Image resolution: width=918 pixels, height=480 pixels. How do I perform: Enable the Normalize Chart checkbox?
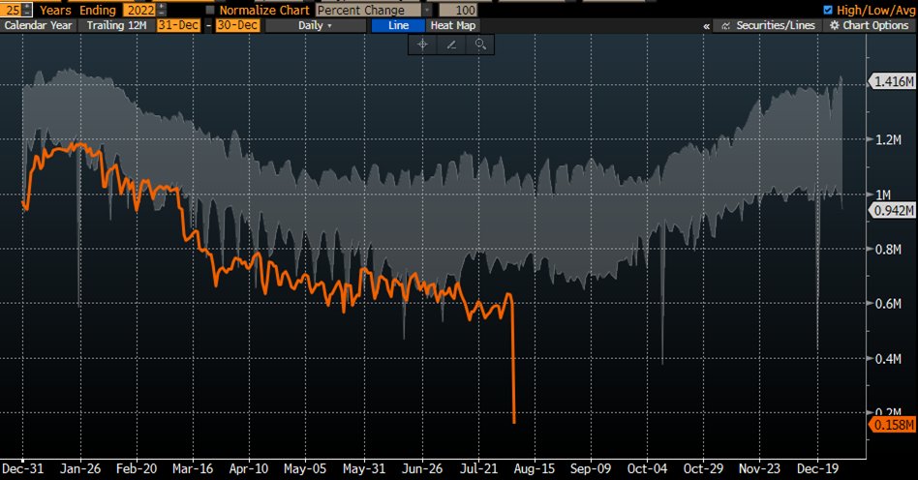pyautogui.click(x=210, y=10)
